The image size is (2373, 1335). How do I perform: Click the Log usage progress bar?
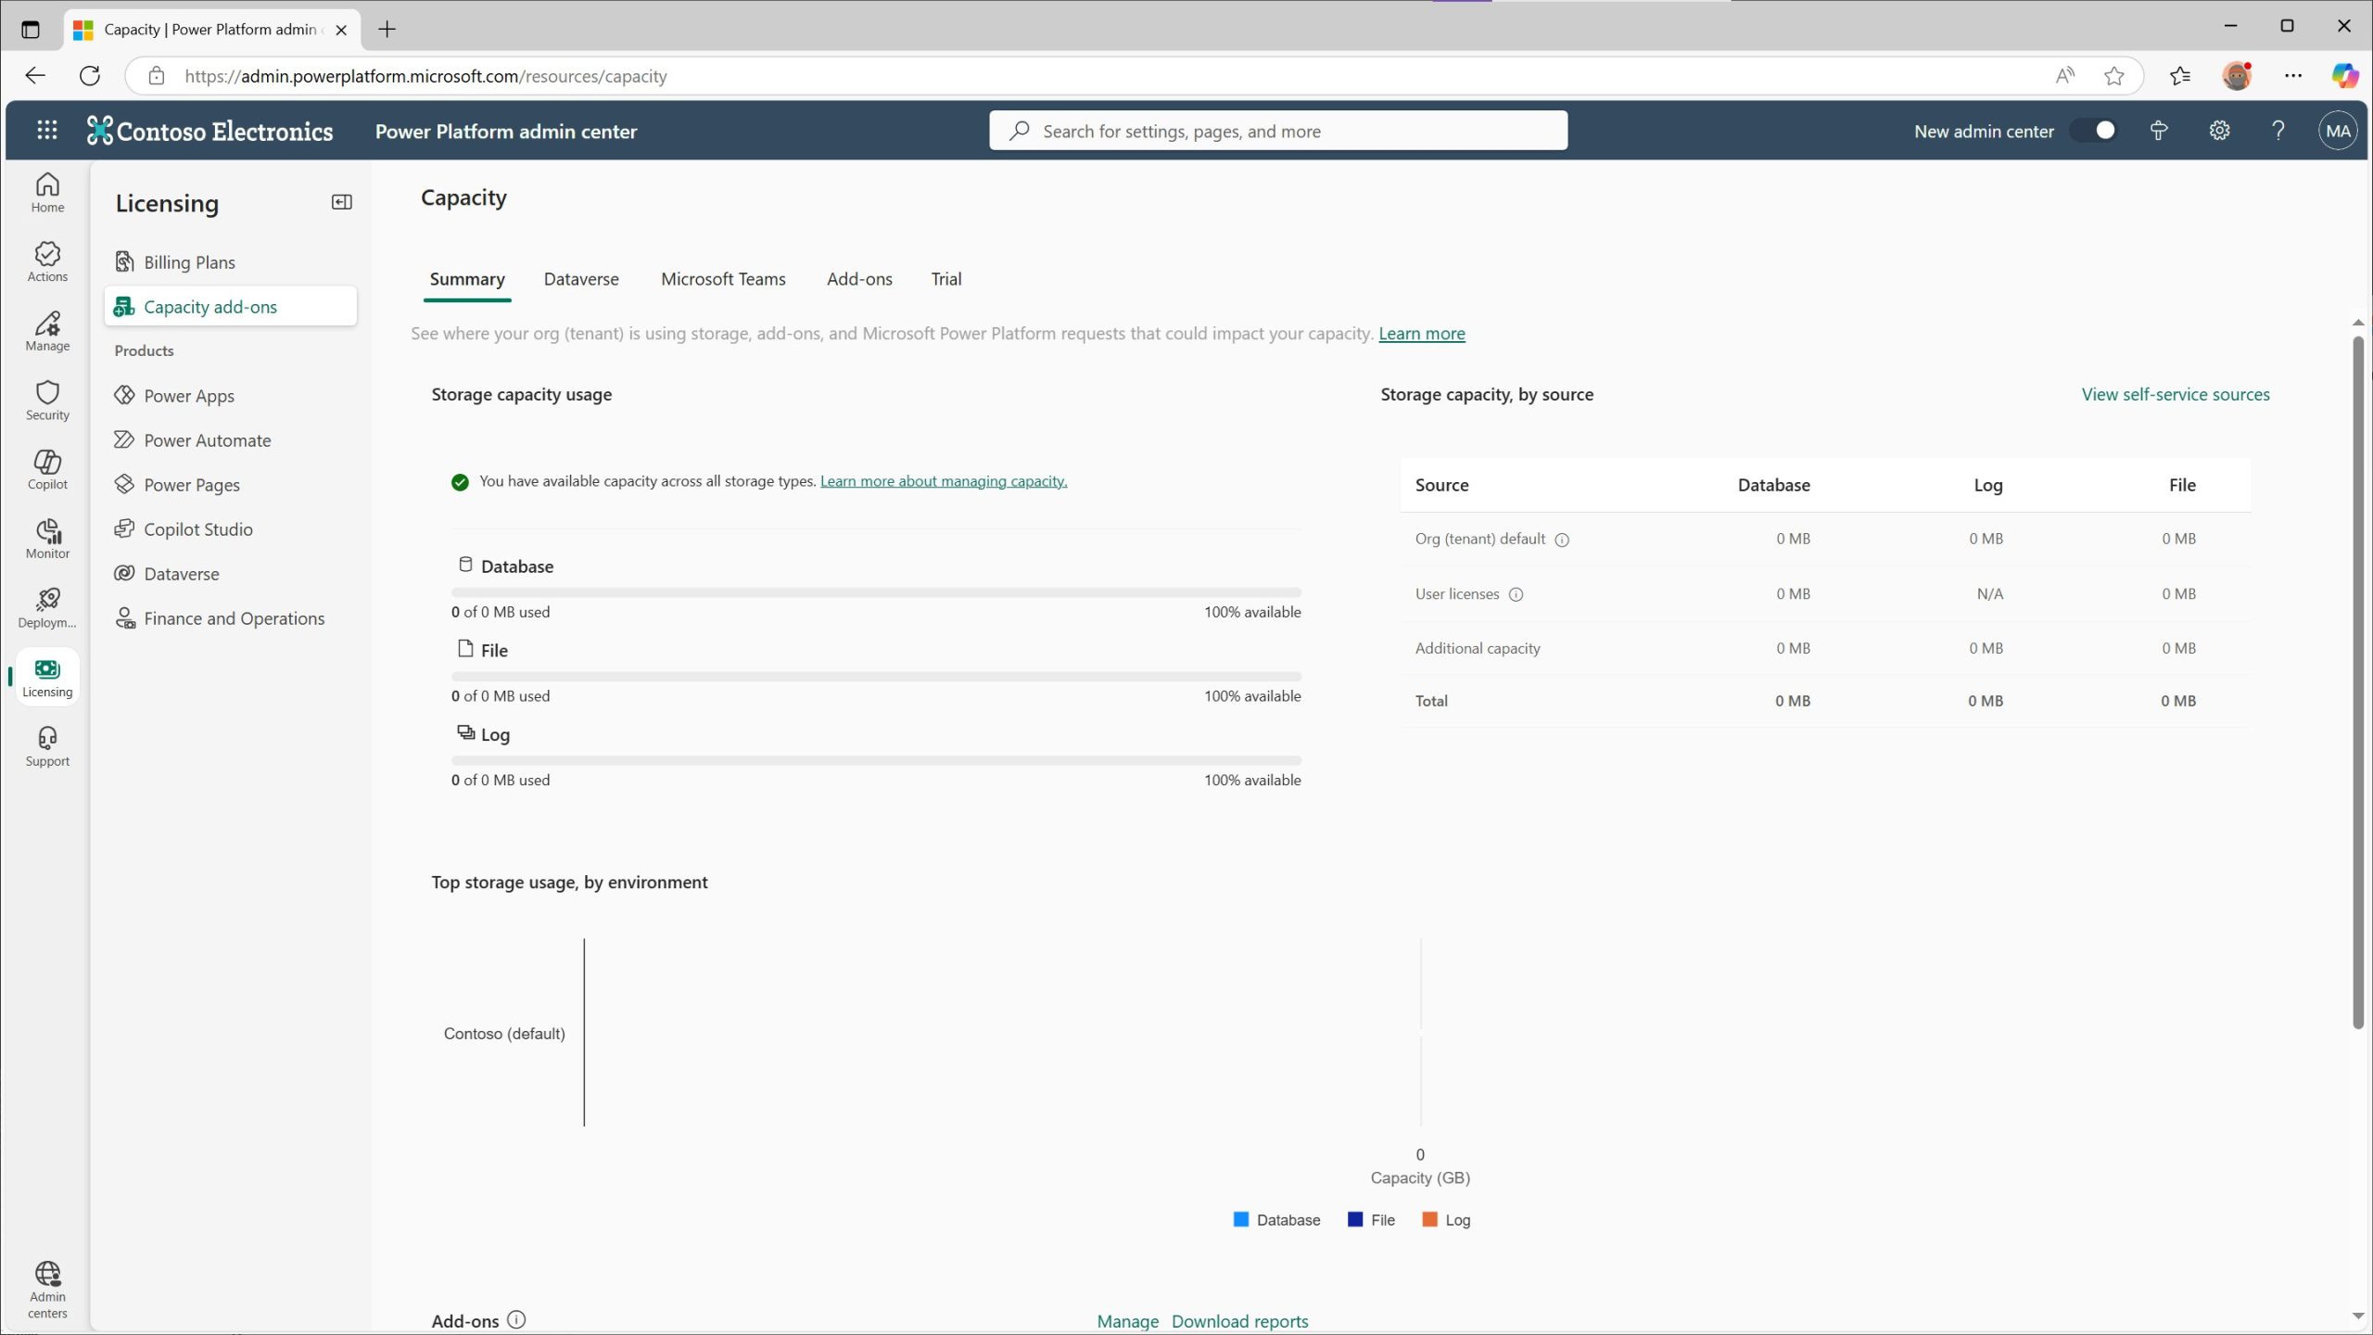click(876, 760)
